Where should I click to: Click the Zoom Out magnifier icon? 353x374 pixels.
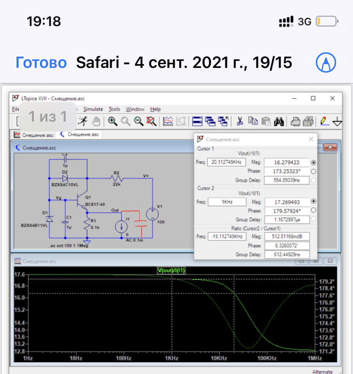[x=138, y=121]
